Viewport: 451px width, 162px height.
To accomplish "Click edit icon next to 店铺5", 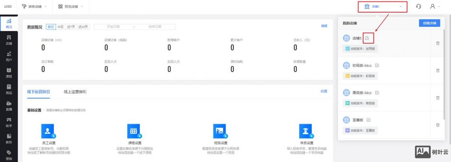I will [x=367, y=38].
